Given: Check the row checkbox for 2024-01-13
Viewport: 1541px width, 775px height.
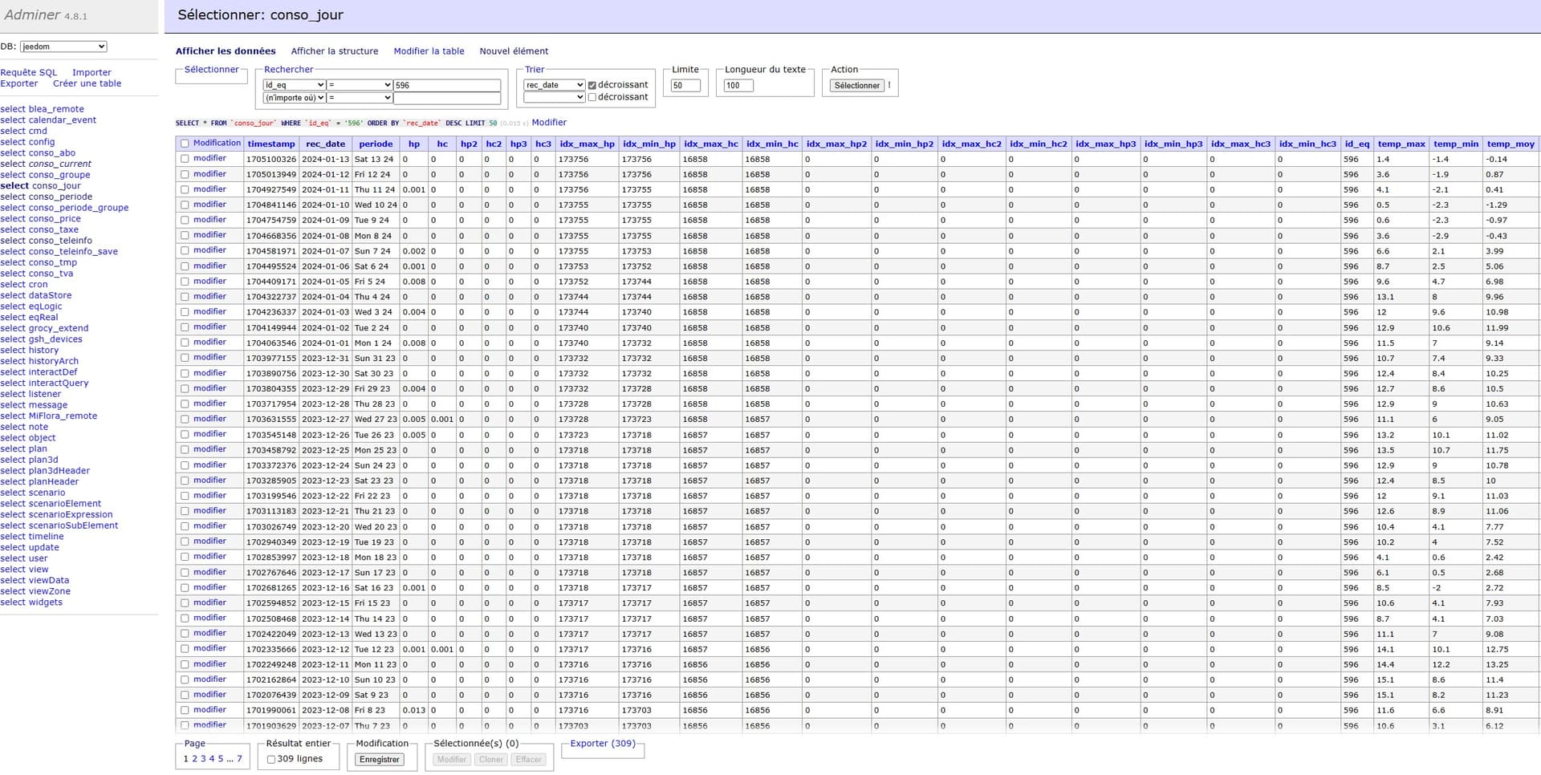Looking at the screenshot, I should click(x=185, y=159).
